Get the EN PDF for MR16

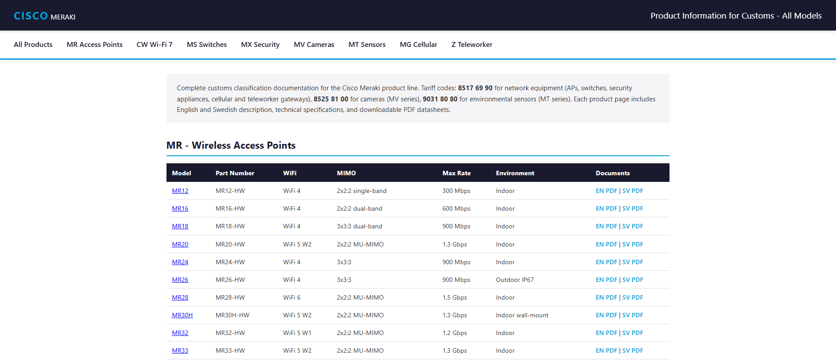pos(606,208)
